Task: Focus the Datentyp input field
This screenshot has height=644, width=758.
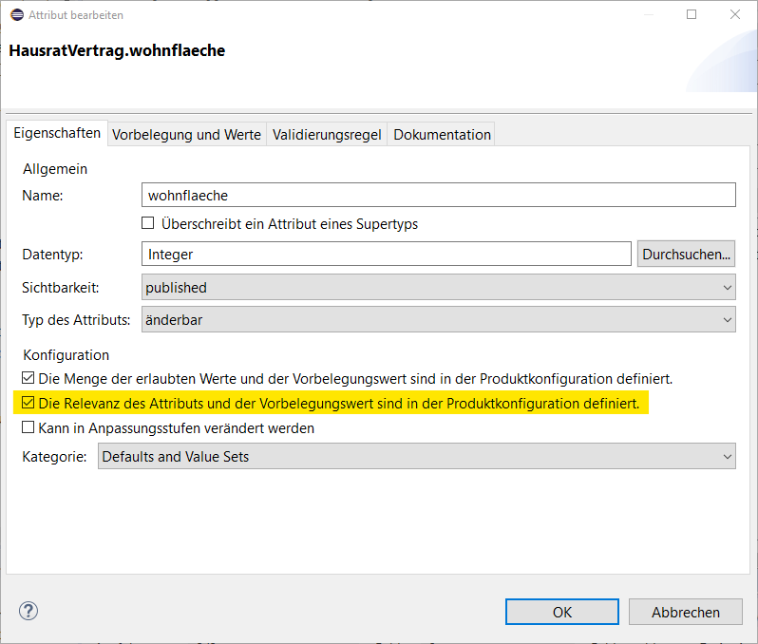Action: click(x=386, y=254)
